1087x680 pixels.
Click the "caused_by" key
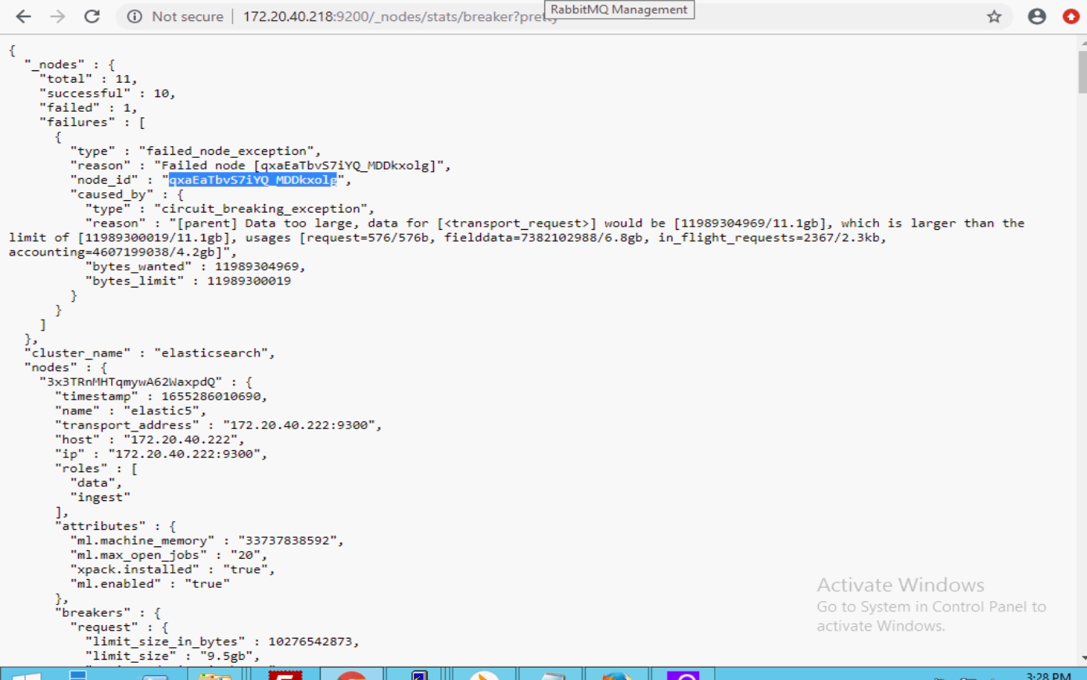pyautogui.click(x=112, y=195)
